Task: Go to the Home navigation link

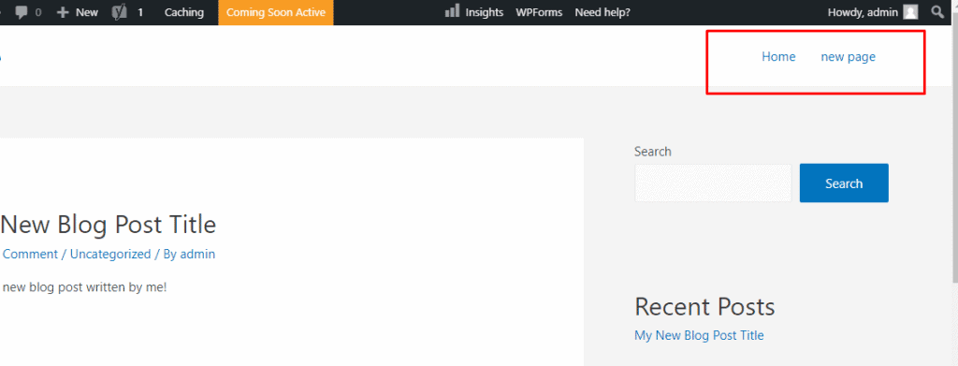Action: point(778,57)
